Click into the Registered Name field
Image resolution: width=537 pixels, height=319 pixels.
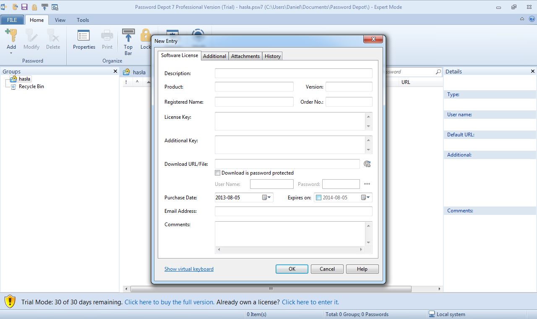tap(254, 102)
